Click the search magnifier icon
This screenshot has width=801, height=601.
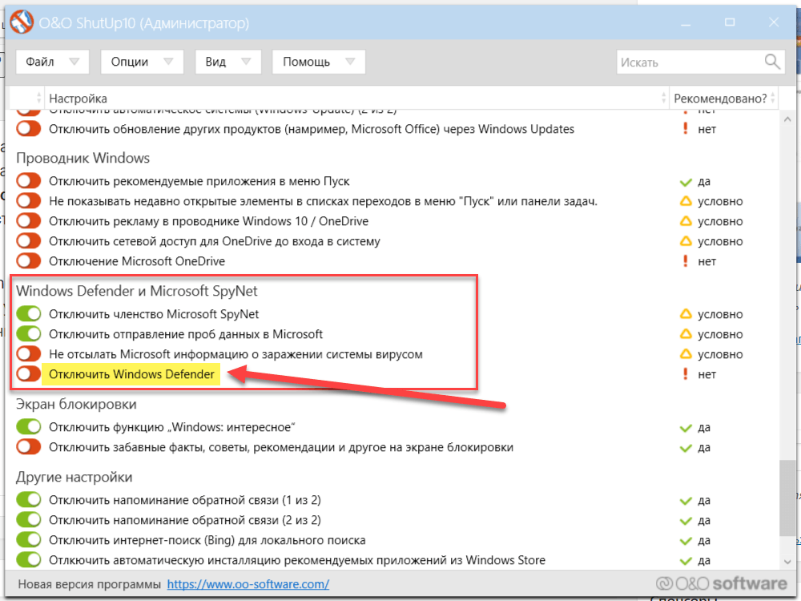coord(772,62)
